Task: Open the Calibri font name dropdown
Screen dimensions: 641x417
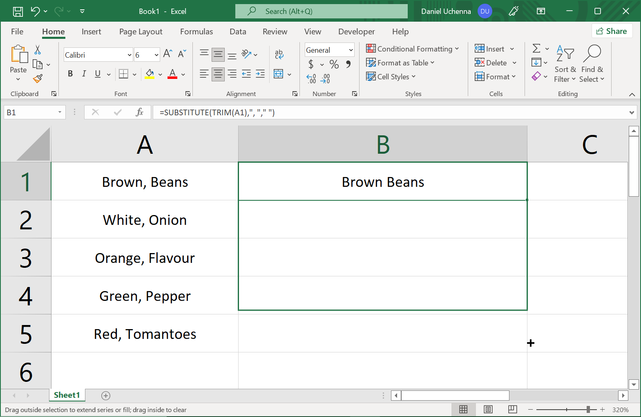Action: tap(130, 55)
